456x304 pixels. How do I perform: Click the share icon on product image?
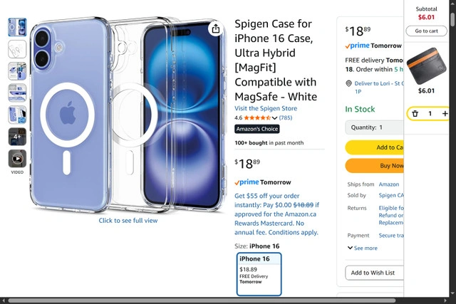point(215,28)
